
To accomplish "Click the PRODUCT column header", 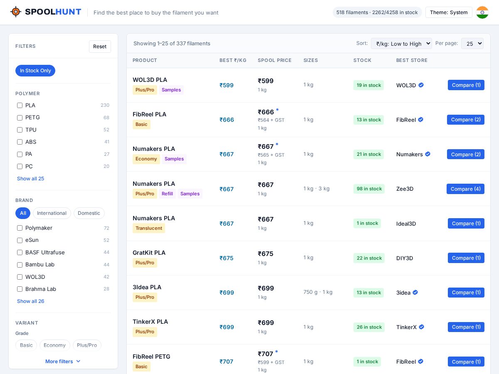I will [145, 60].
